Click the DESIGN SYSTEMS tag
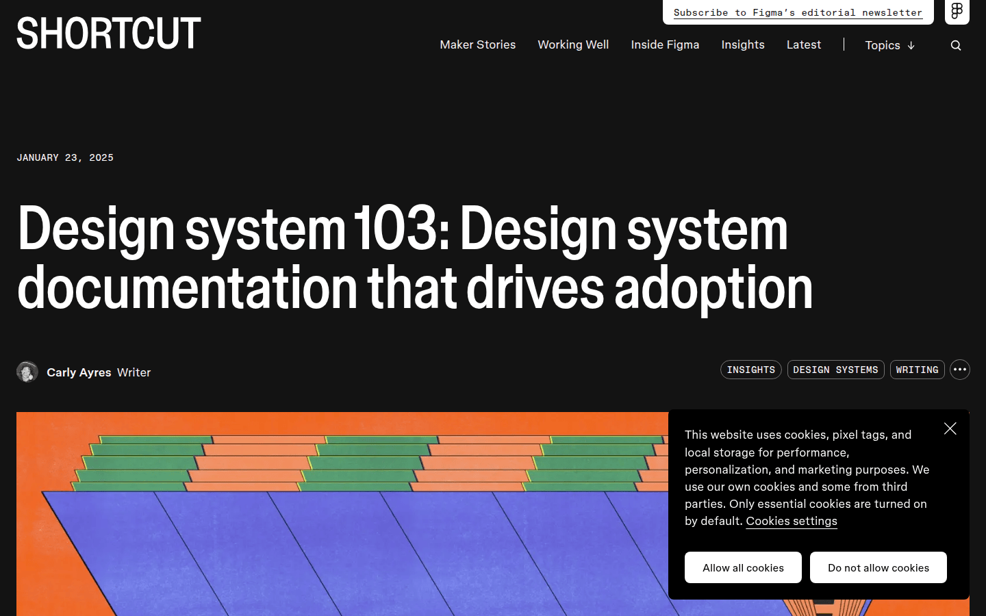The height and width of the screenshot is (616, 986). 835,370
